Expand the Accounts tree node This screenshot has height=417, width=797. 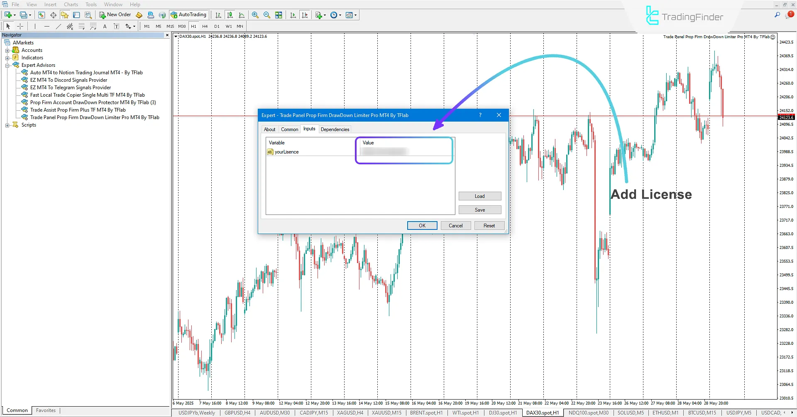(7, 50)
